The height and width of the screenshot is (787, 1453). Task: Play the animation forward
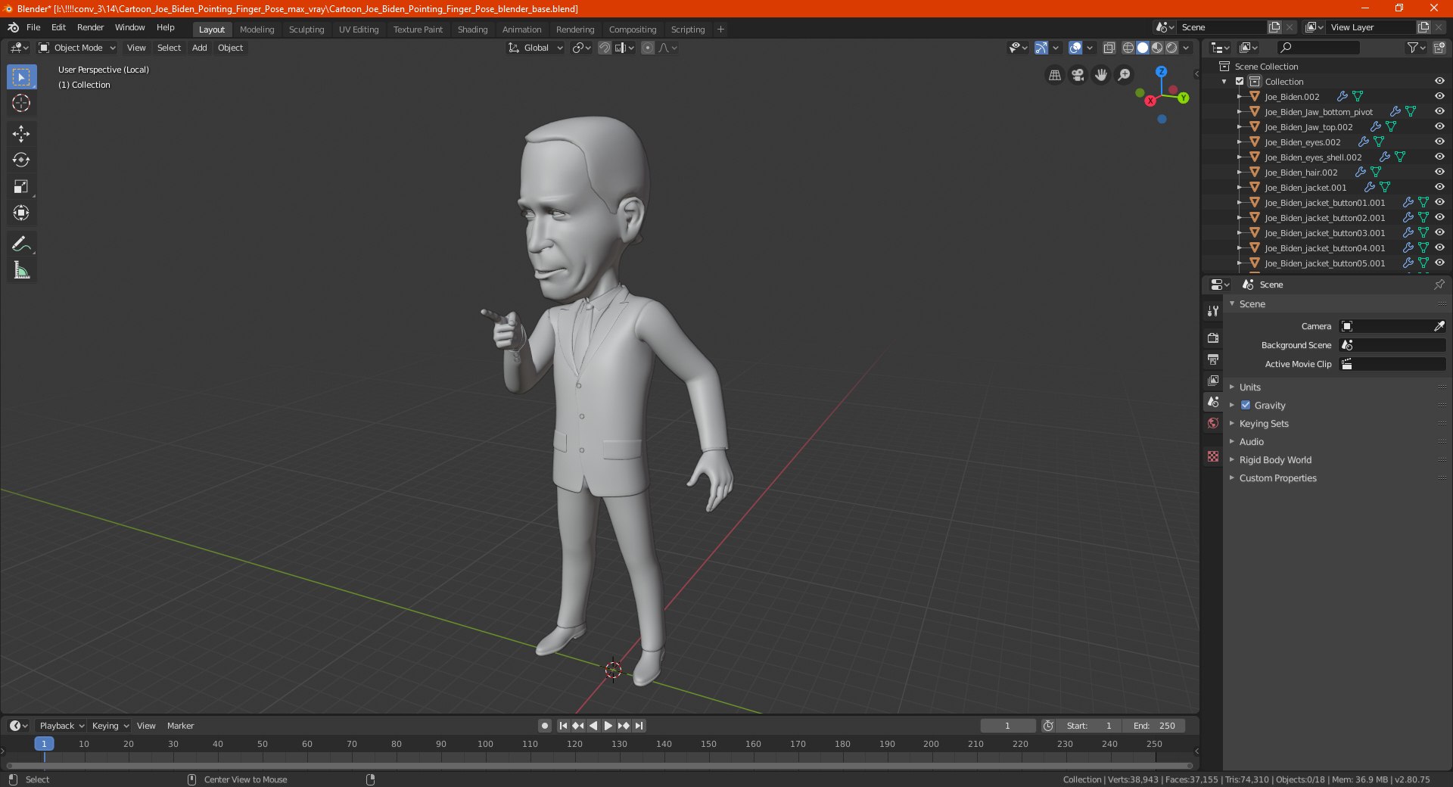(x=608, y=726)
